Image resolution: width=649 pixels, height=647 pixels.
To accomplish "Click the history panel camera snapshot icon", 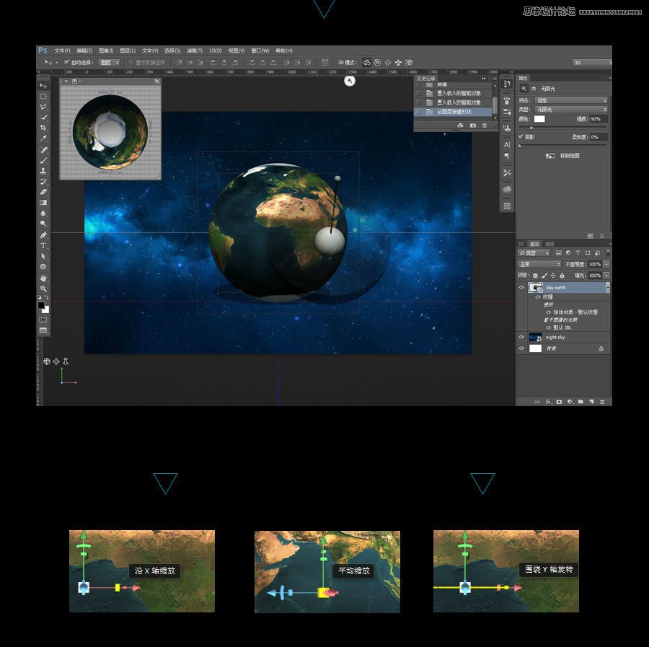I will click(x=473, y=126).
